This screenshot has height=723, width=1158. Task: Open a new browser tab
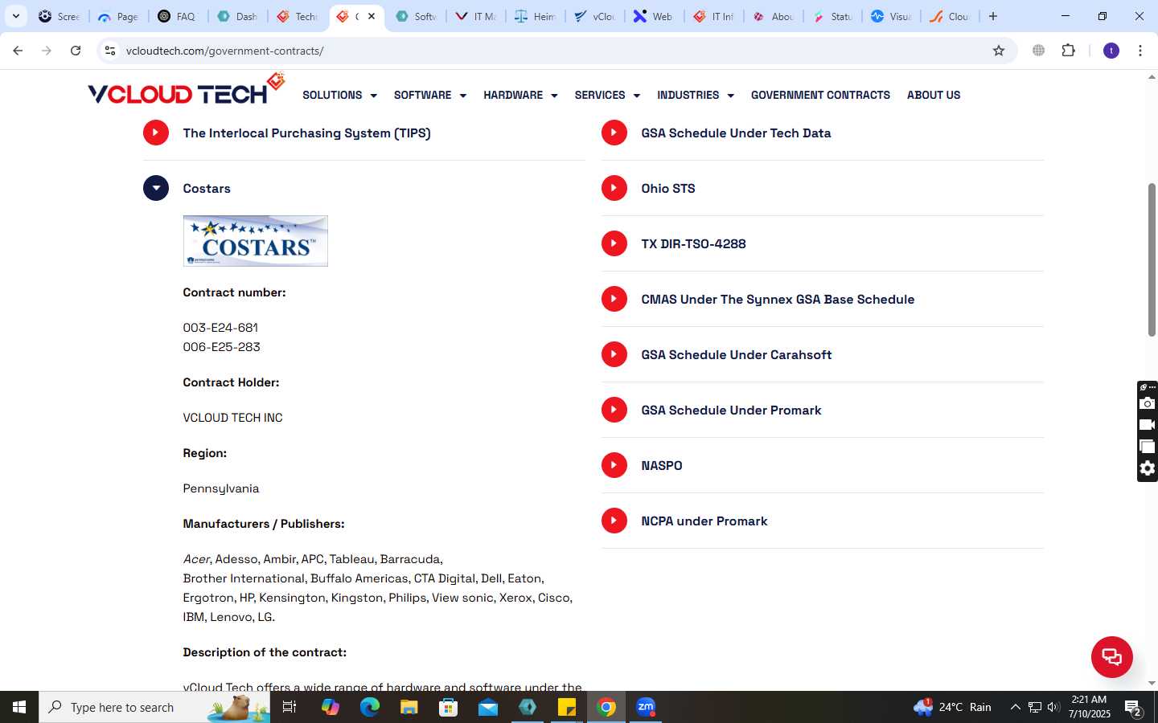993,16
